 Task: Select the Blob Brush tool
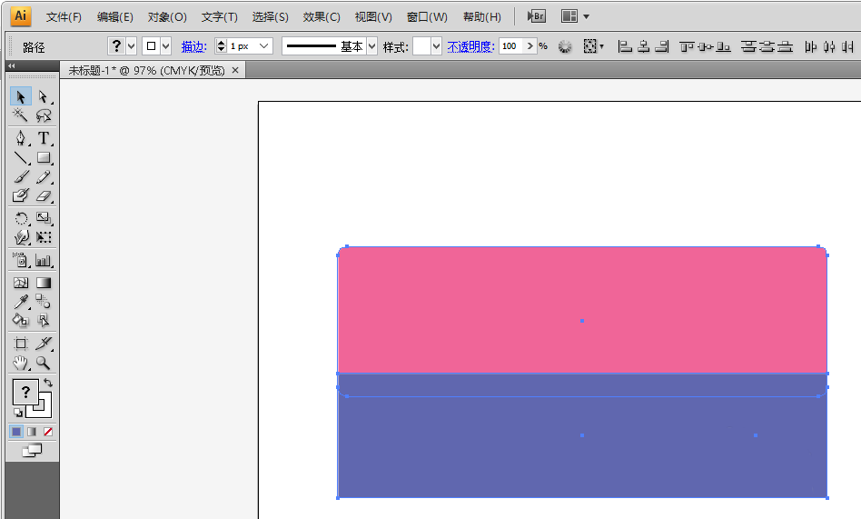coord(21,195)
